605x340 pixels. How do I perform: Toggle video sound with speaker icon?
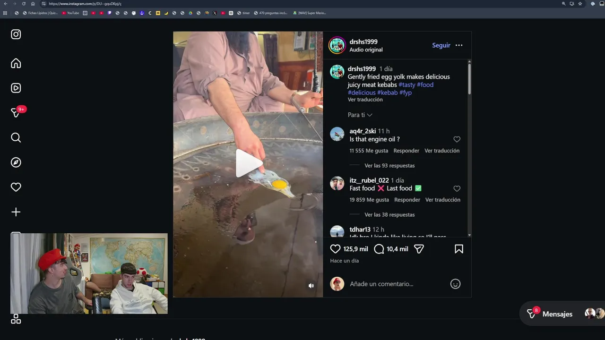311,286
